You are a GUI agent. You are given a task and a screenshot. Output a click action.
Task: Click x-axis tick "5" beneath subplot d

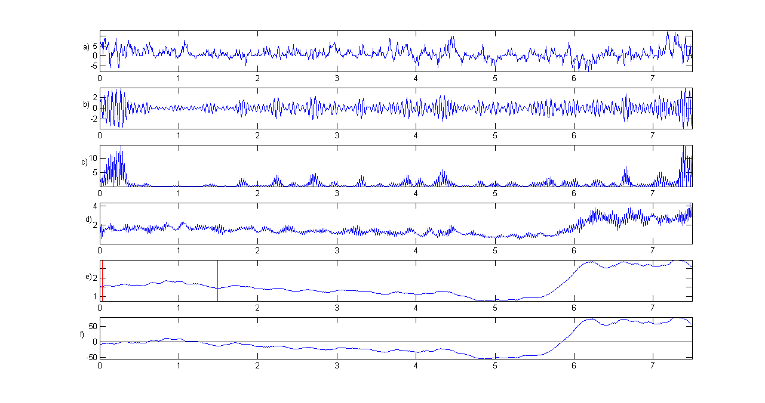click(495, 250)
